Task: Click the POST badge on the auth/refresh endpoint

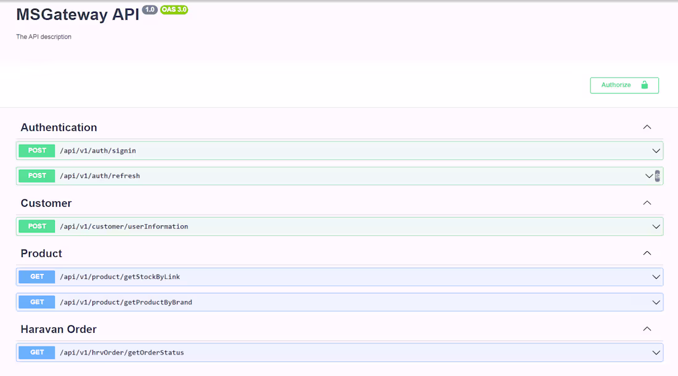Action: [36, 175]
